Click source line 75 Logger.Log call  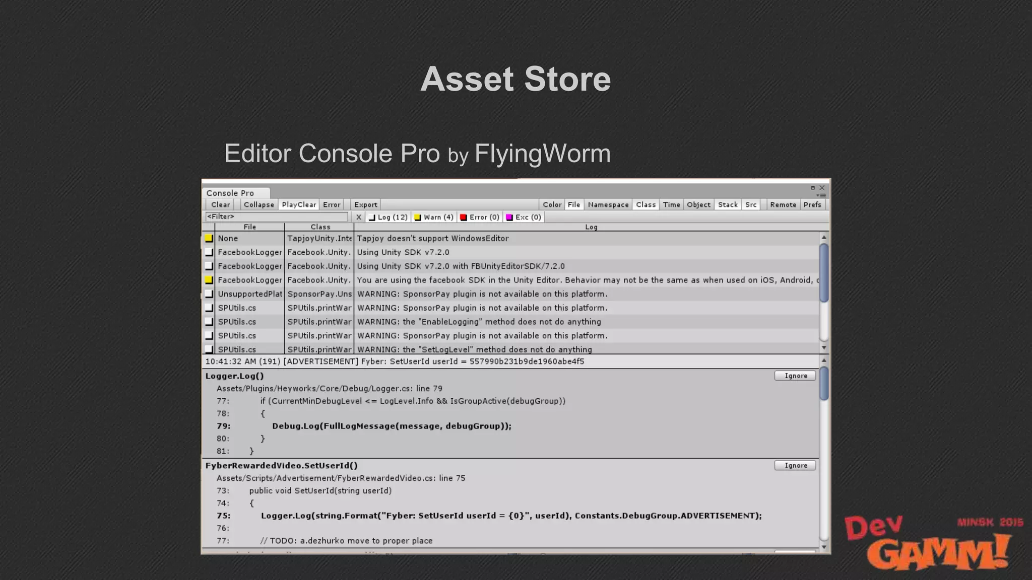pos(511,516)
